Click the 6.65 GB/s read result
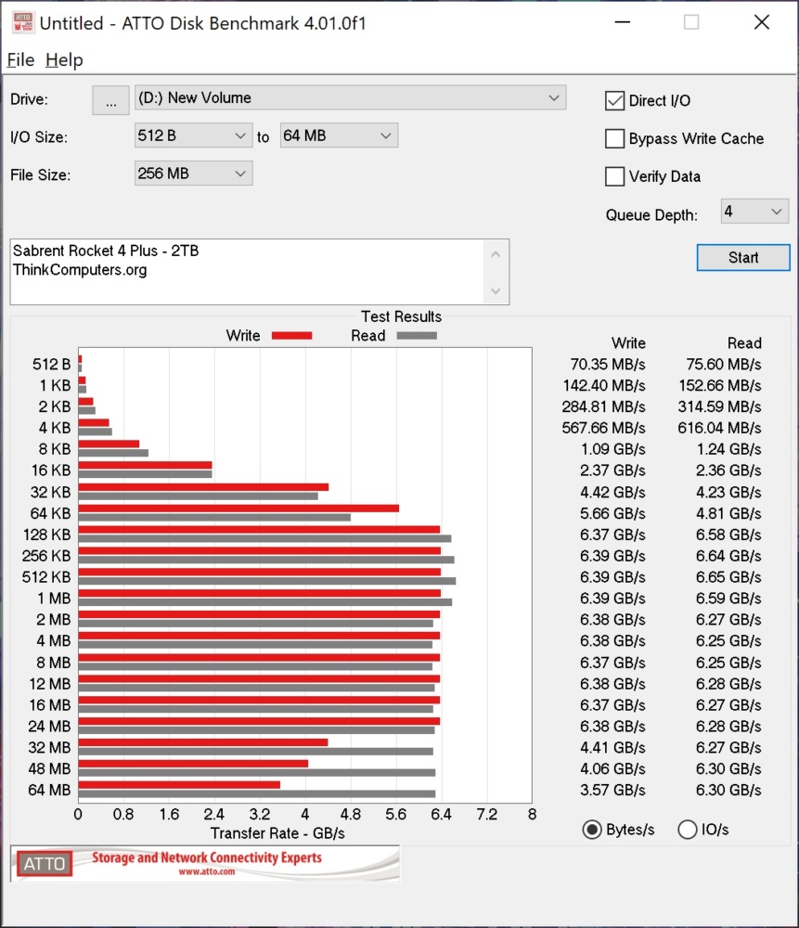Screen dimensions: 799x928 (728, 577)
